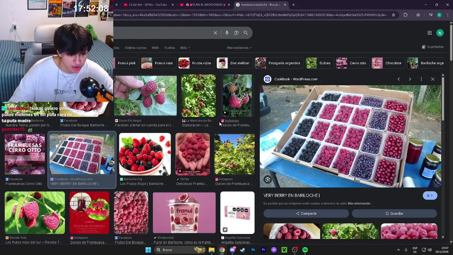Switch to Web results tab
Image resolution: width=453 pixels, height=255 pixels.
coord(155,47)
